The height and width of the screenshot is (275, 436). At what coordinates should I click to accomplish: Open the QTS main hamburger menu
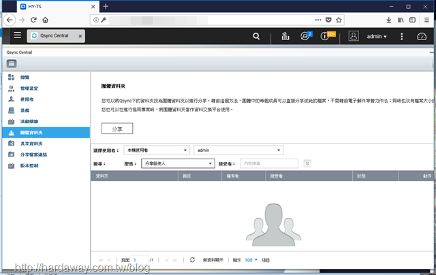click(18, 35)
